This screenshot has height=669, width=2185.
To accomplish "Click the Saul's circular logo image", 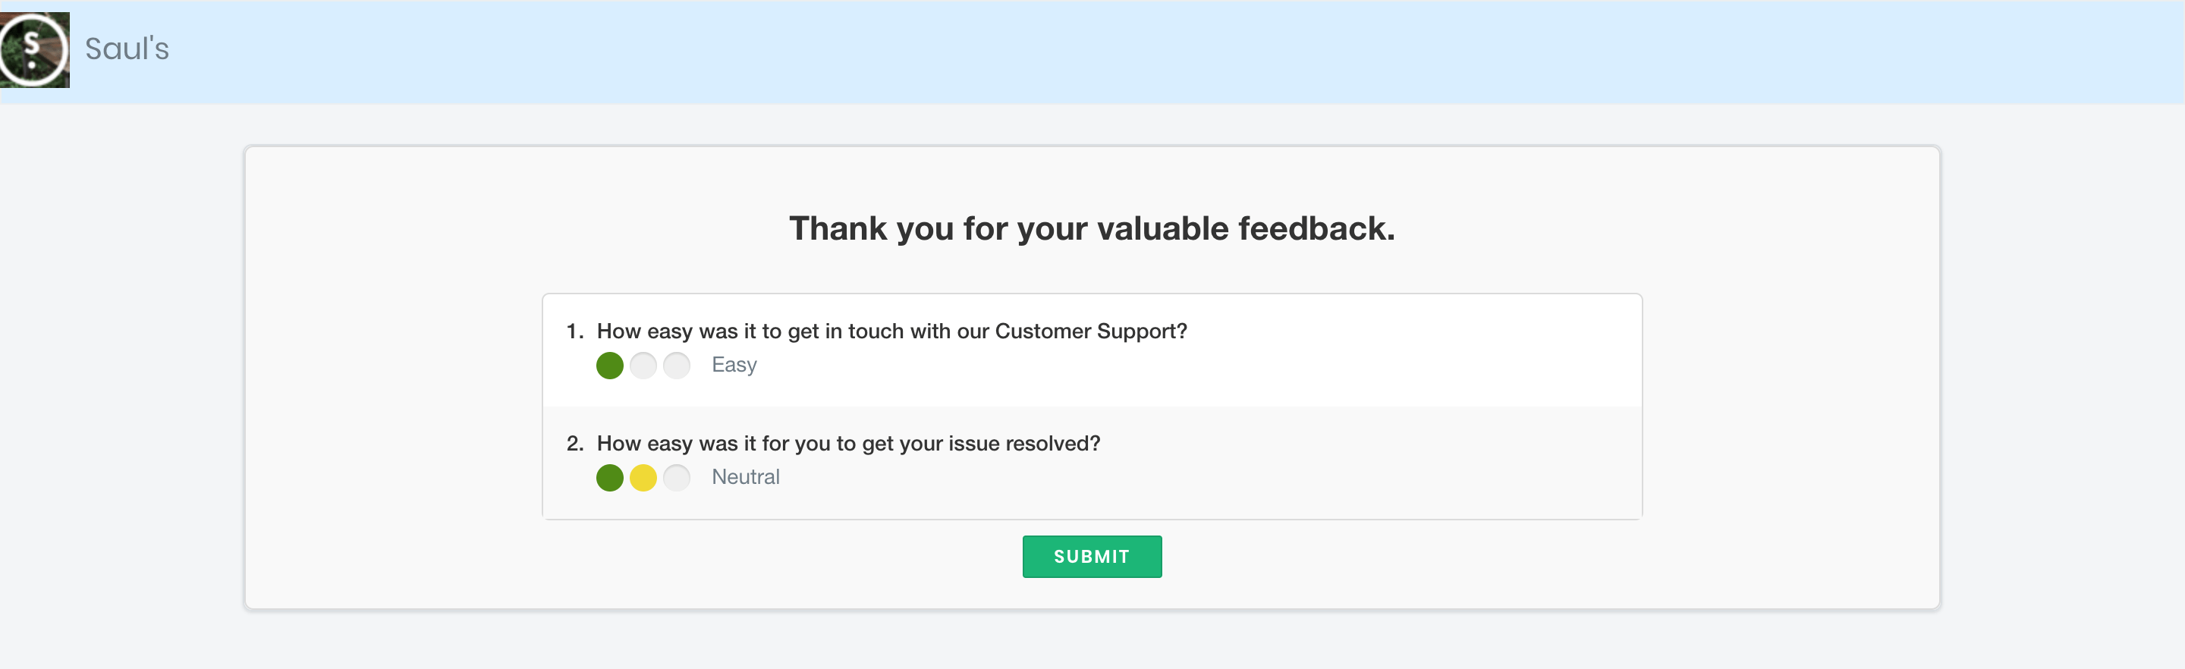I will pos(34,50).
